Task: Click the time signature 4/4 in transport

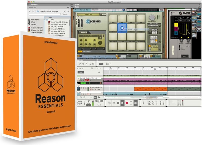Action: [x=99, y=105]
